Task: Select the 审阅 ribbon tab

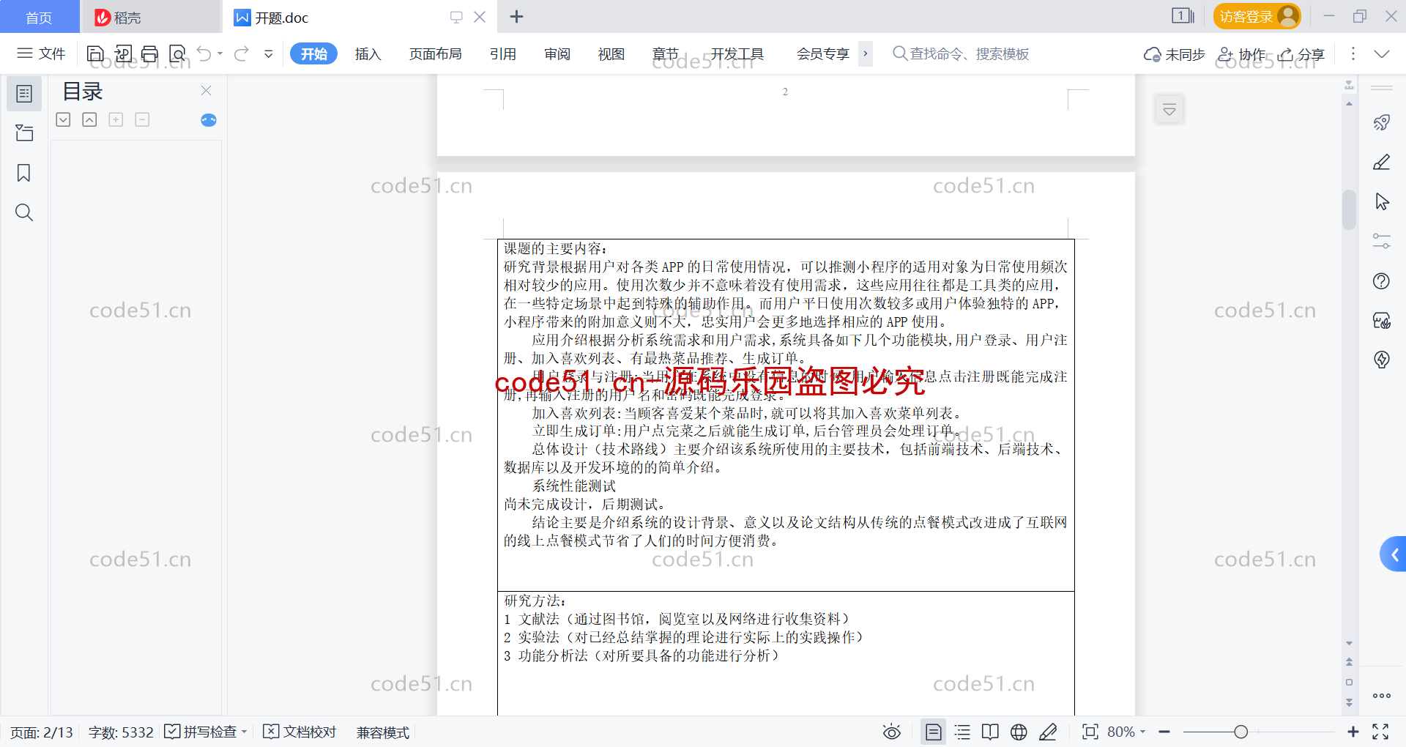Action: pyautogui.click(x=557, y=53)
